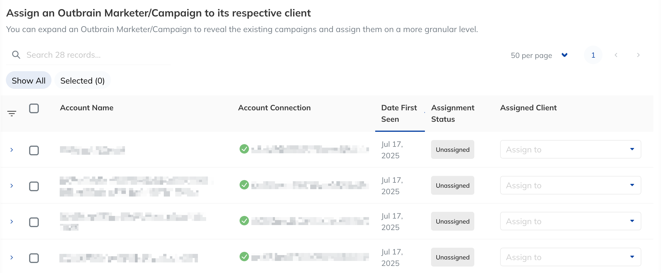
Task: Check the checkbox on the second account row
Action: tap(34, 187)
